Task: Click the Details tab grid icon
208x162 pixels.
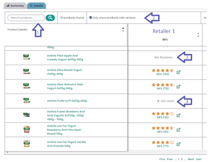Action: pyautogui.click(x=31, y=5)
